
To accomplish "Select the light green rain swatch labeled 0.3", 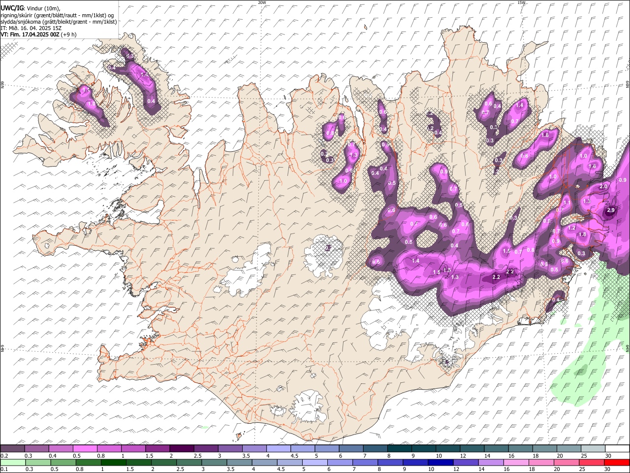I will coord(38,462).
